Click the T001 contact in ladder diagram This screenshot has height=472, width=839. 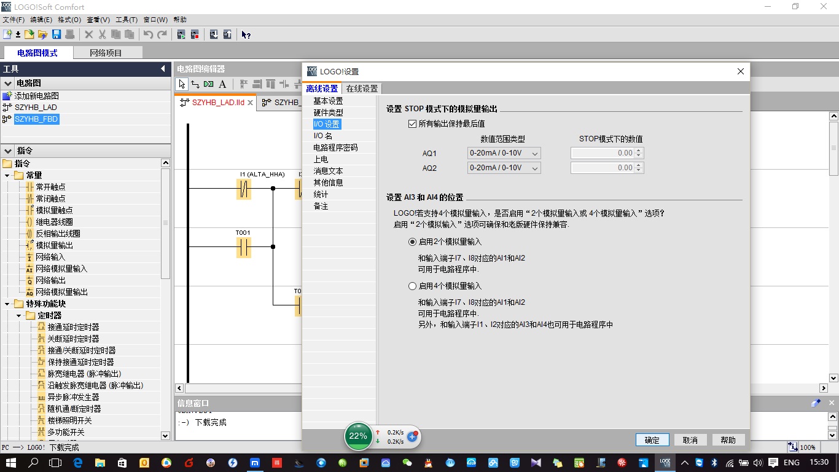(244, 247)
